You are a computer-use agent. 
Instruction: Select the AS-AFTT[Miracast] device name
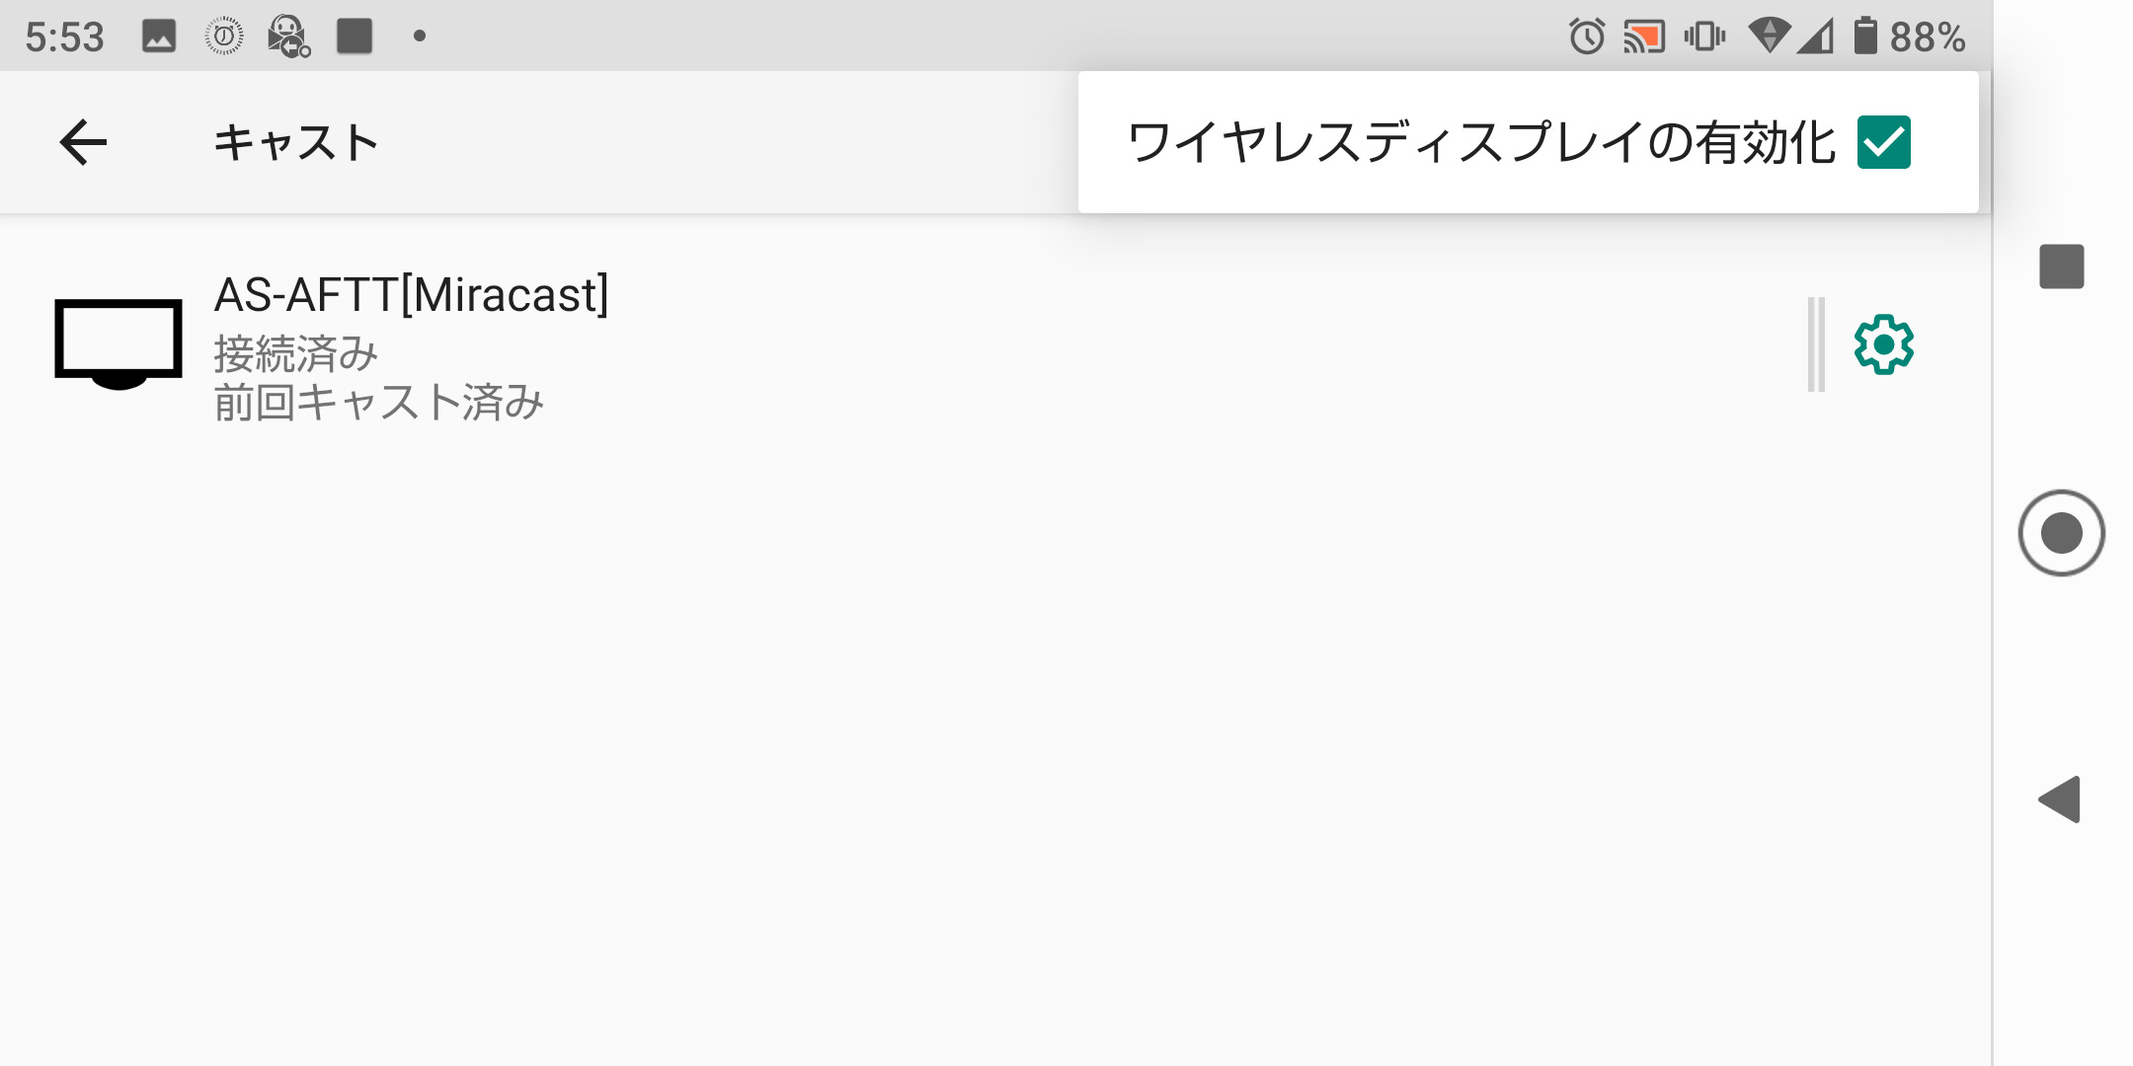click(x=411, y=294)
